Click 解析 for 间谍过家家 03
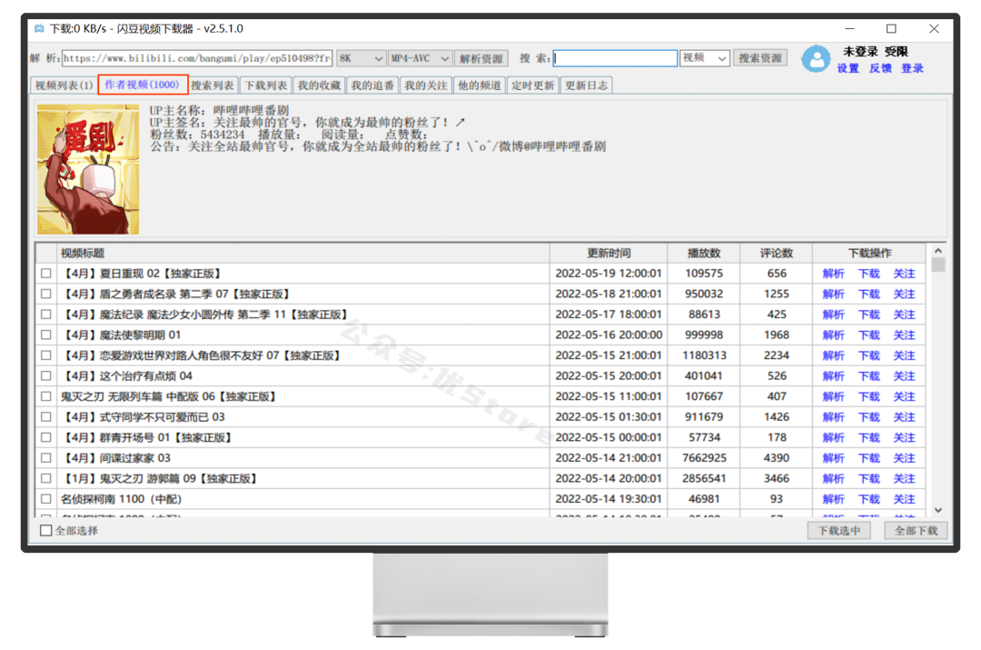 click(833, 458)
